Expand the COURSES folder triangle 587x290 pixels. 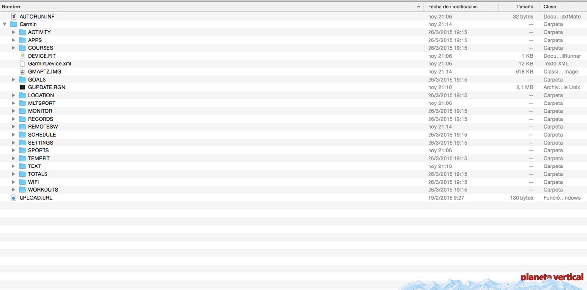[14, 48]
